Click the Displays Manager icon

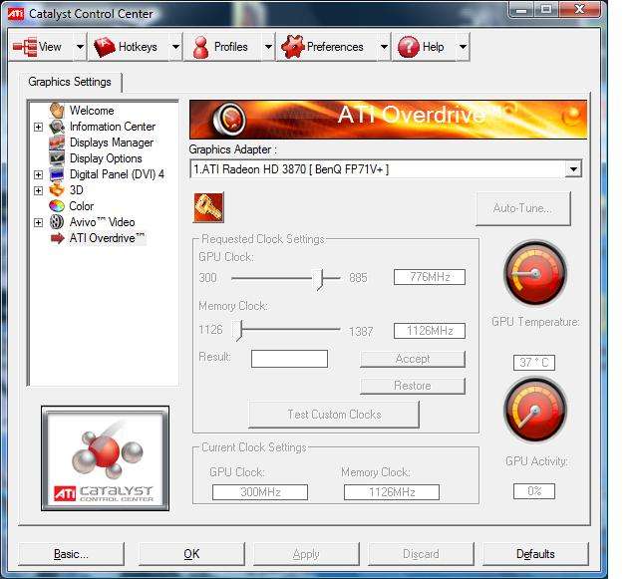coord(57,143)
